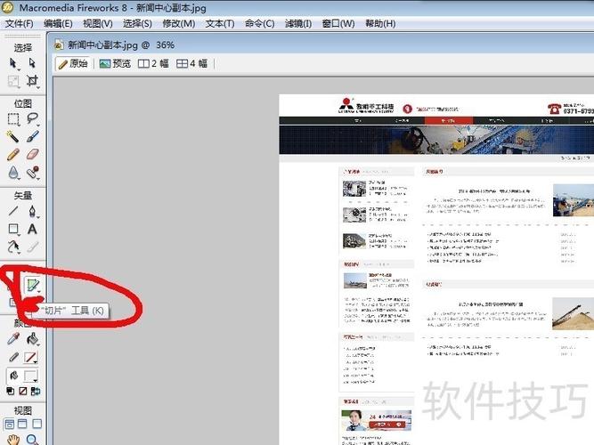Switch to the 预览 tab
Viewport: 594px width, 445px height.
point(115,63)
